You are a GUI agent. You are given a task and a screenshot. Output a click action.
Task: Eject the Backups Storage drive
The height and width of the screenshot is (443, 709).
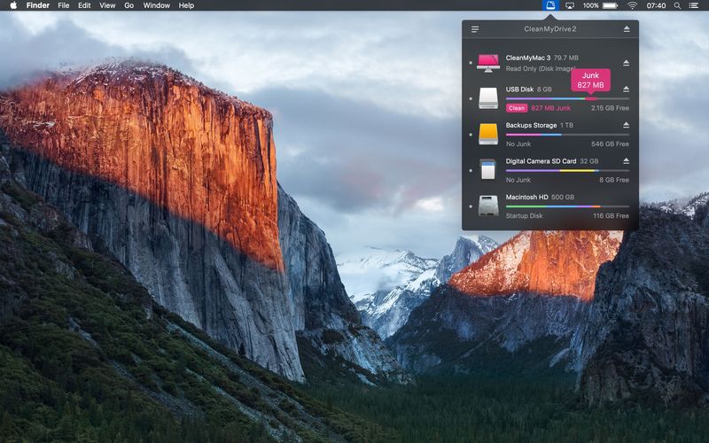(x=626, y=125)
